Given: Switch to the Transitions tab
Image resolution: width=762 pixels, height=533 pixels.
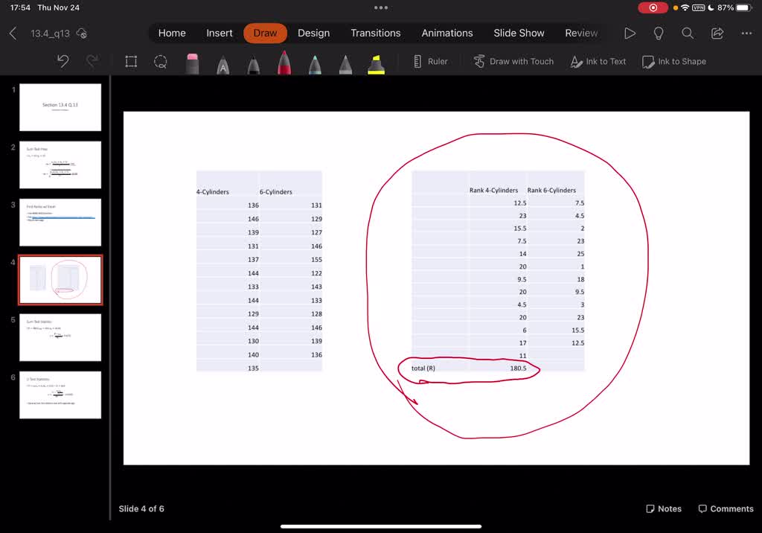Looking at the screenshot, I should pos(376,33).
